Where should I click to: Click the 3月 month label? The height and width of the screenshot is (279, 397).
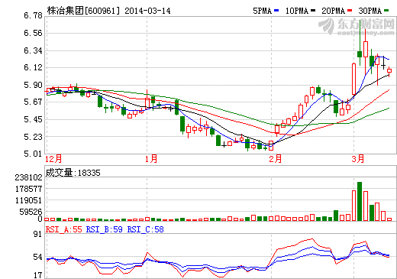click(358, 159)
